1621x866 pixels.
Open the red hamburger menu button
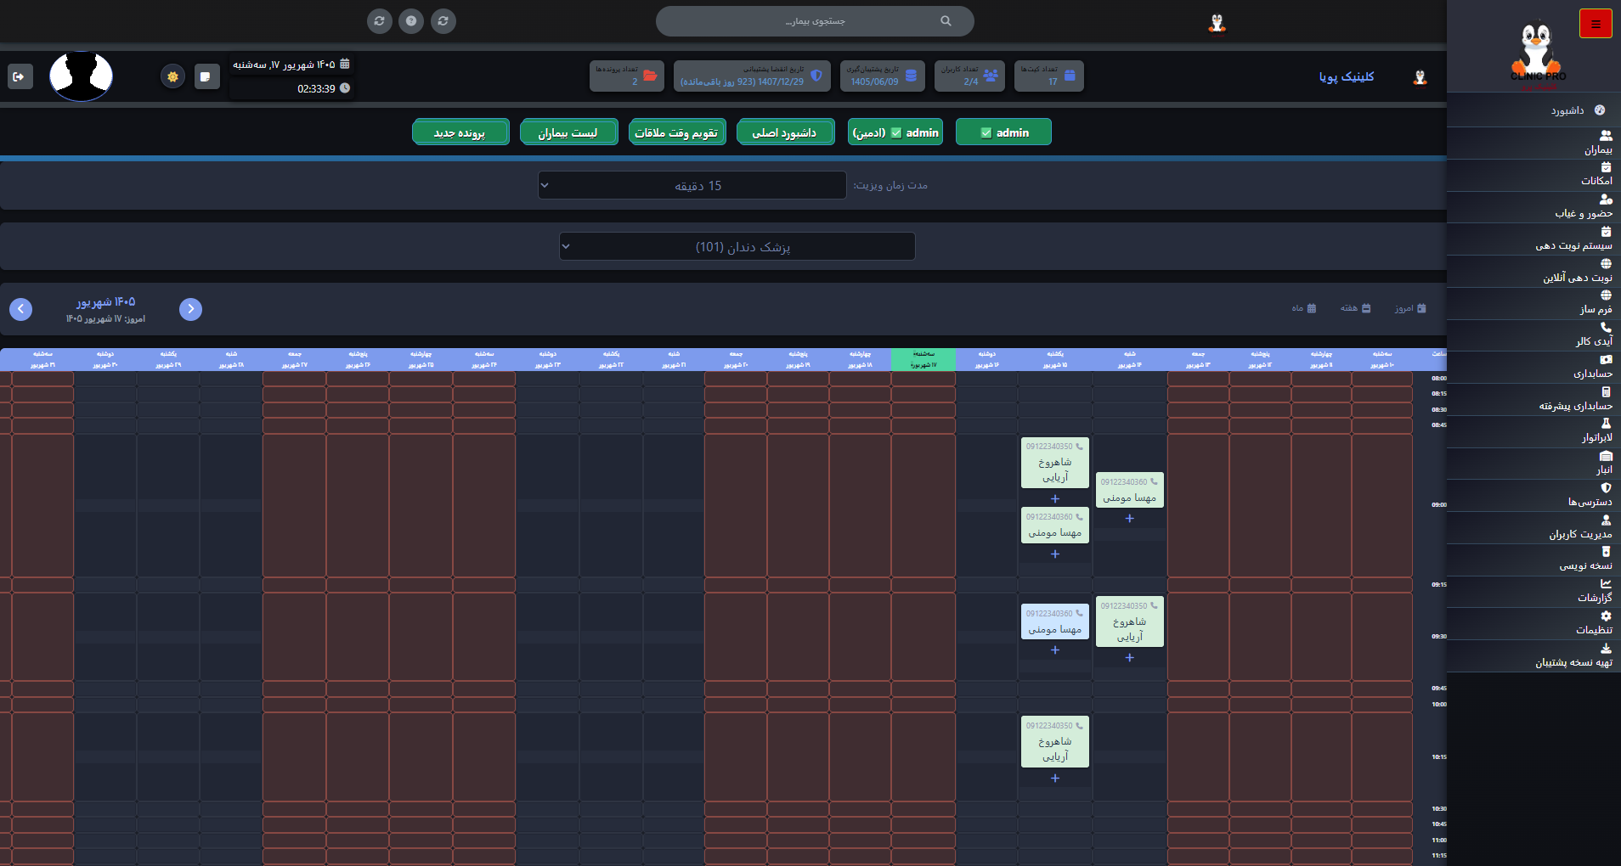(1595, 24)
